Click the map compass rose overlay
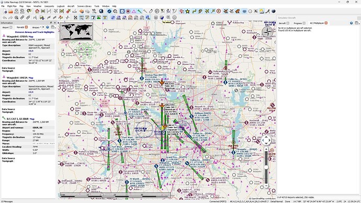The width and height of the screenshot is (361, 203). point(267,32)
